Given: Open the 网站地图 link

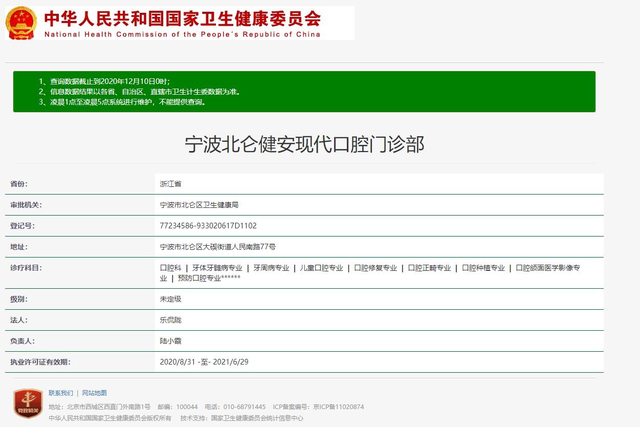Looking at the screenshot, I should click(x=94, y=393).
